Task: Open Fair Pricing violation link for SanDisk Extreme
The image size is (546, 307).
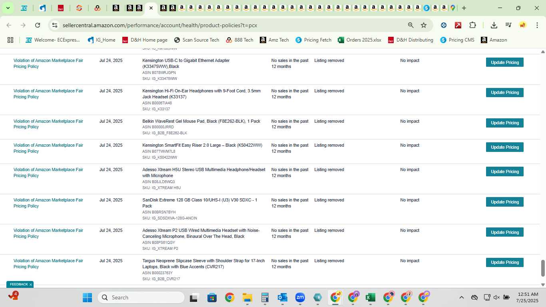Action: [x=48, y=203]
